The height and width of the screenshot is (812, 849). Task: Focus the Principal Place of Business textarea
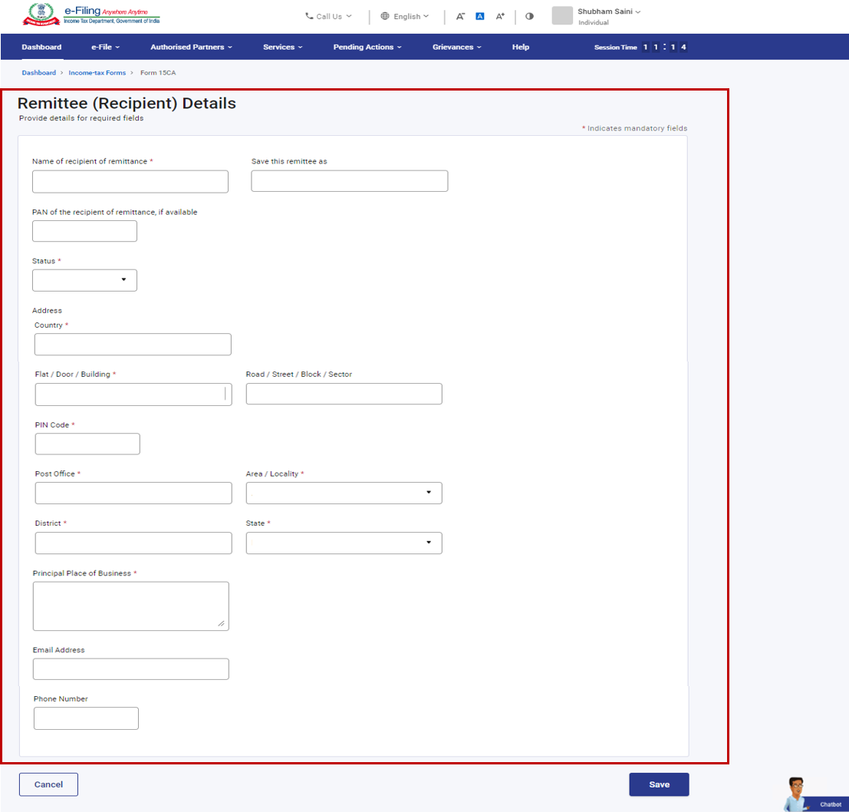(x=130, y=606)
